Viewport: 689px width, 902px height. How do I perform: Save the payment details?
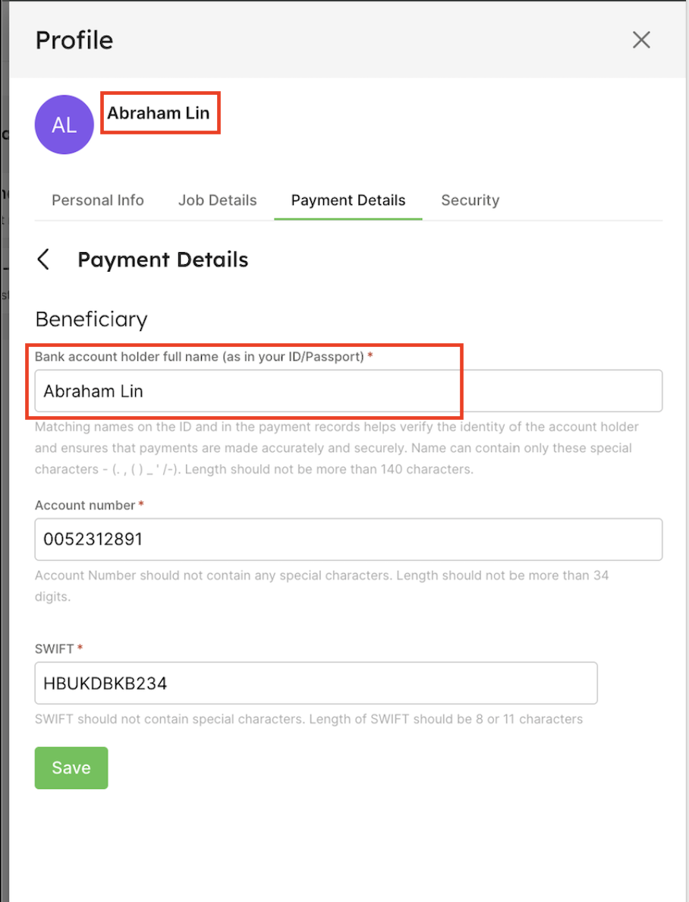71,768
